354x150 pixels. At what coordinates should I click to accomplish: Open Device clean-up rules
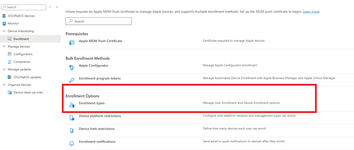pos(28,92)
